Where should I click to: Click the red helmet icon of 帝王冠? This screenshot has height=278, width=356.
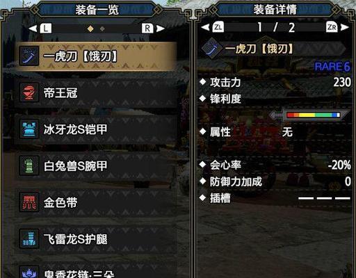tap(29, 92)
